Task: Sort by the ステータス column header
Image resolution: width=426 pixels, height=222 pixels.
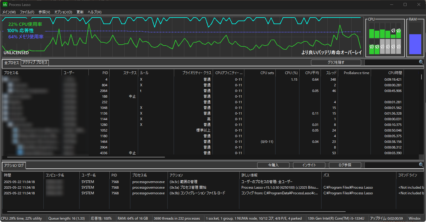Action: coord(124,73)
